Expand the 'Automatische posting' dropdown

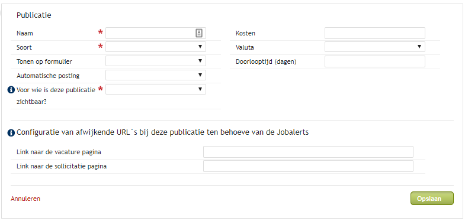[x=156, y=75]
